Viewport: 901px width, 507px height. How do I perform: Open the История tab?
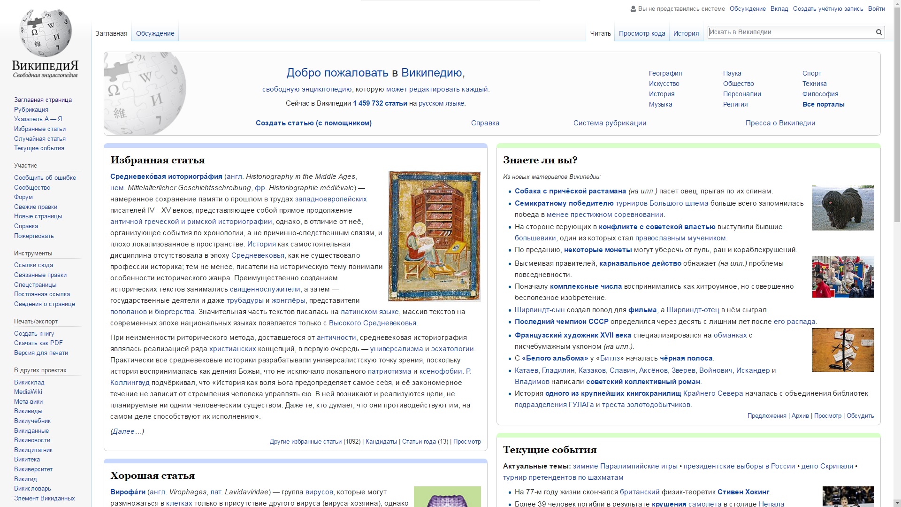pos(686,33)
